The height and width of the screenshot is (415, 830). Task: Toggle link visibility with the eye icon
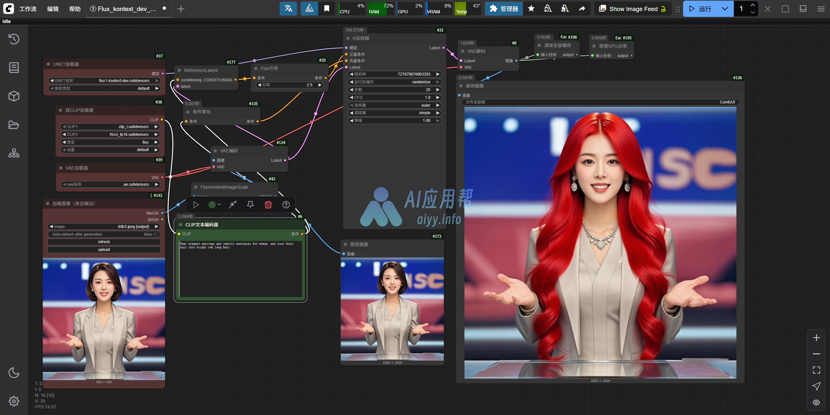[x=816, y=402]
